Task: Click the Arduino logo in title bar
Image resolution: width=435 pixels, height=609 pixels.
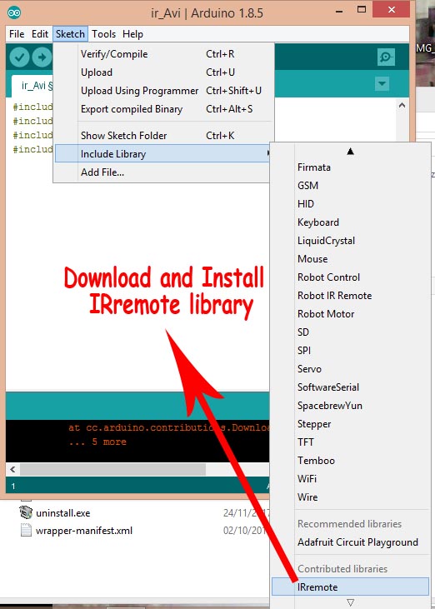Action: [13, 12]
